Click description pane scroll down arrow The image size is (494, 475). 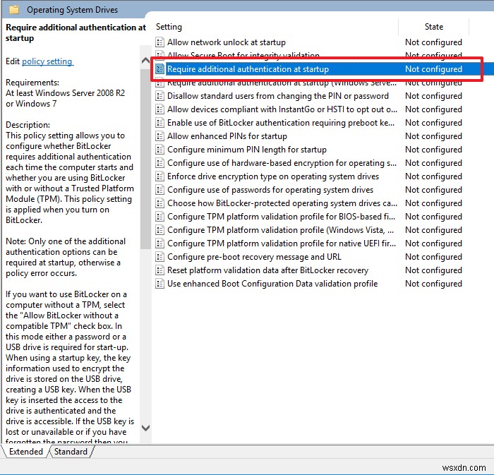(x=145, y=428)
